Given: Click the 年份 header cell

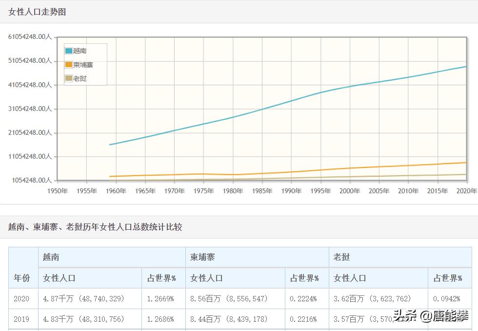Looking at the screenshot, I should tap(23, 277).
